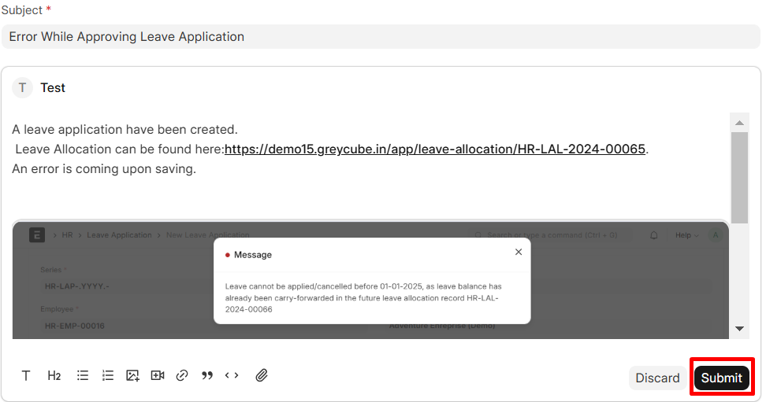Image resolution: width=766 pixels, height=402 pixels.
Task: Add an image to the message
Action: click(132, 375)
